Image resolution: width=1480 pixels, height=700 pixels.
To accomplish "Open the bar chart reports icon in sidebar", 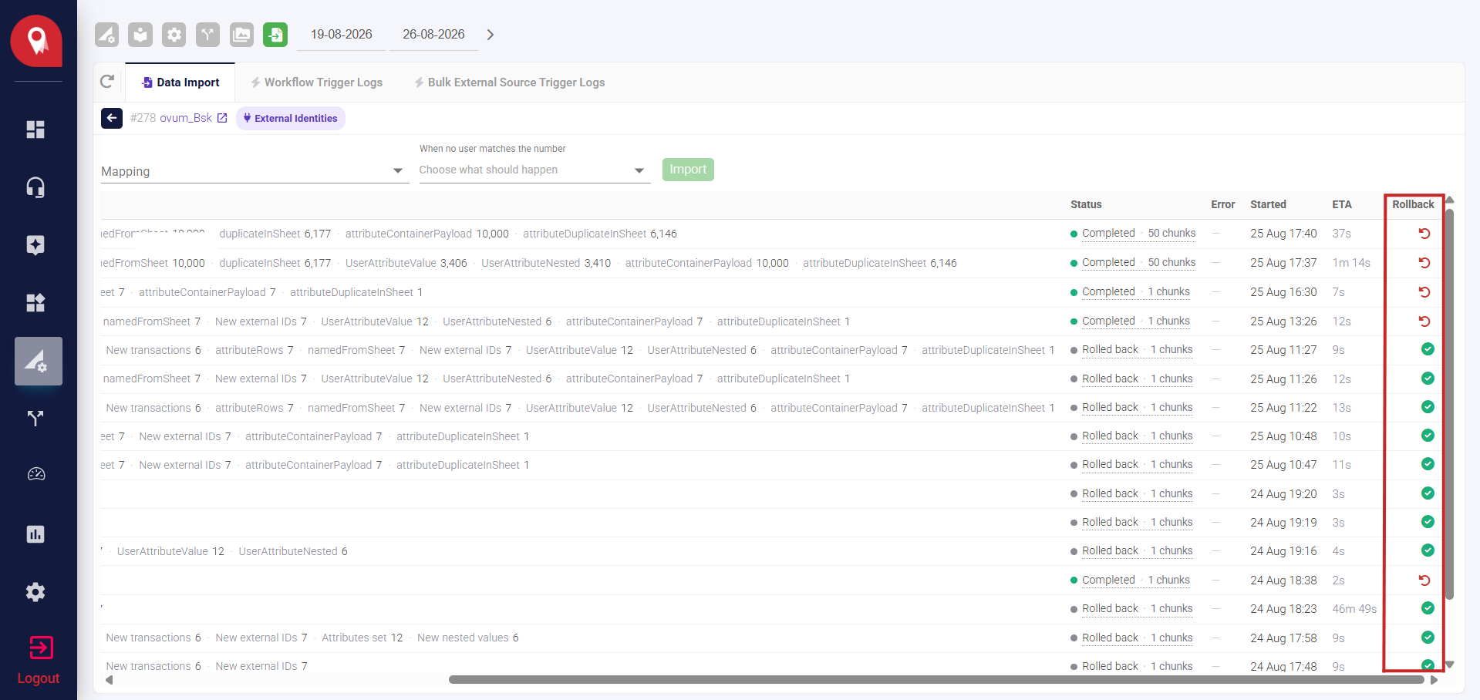I will 35,534.
